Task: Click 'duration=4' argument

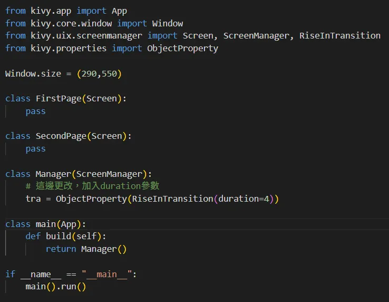Action: point(244,199)
